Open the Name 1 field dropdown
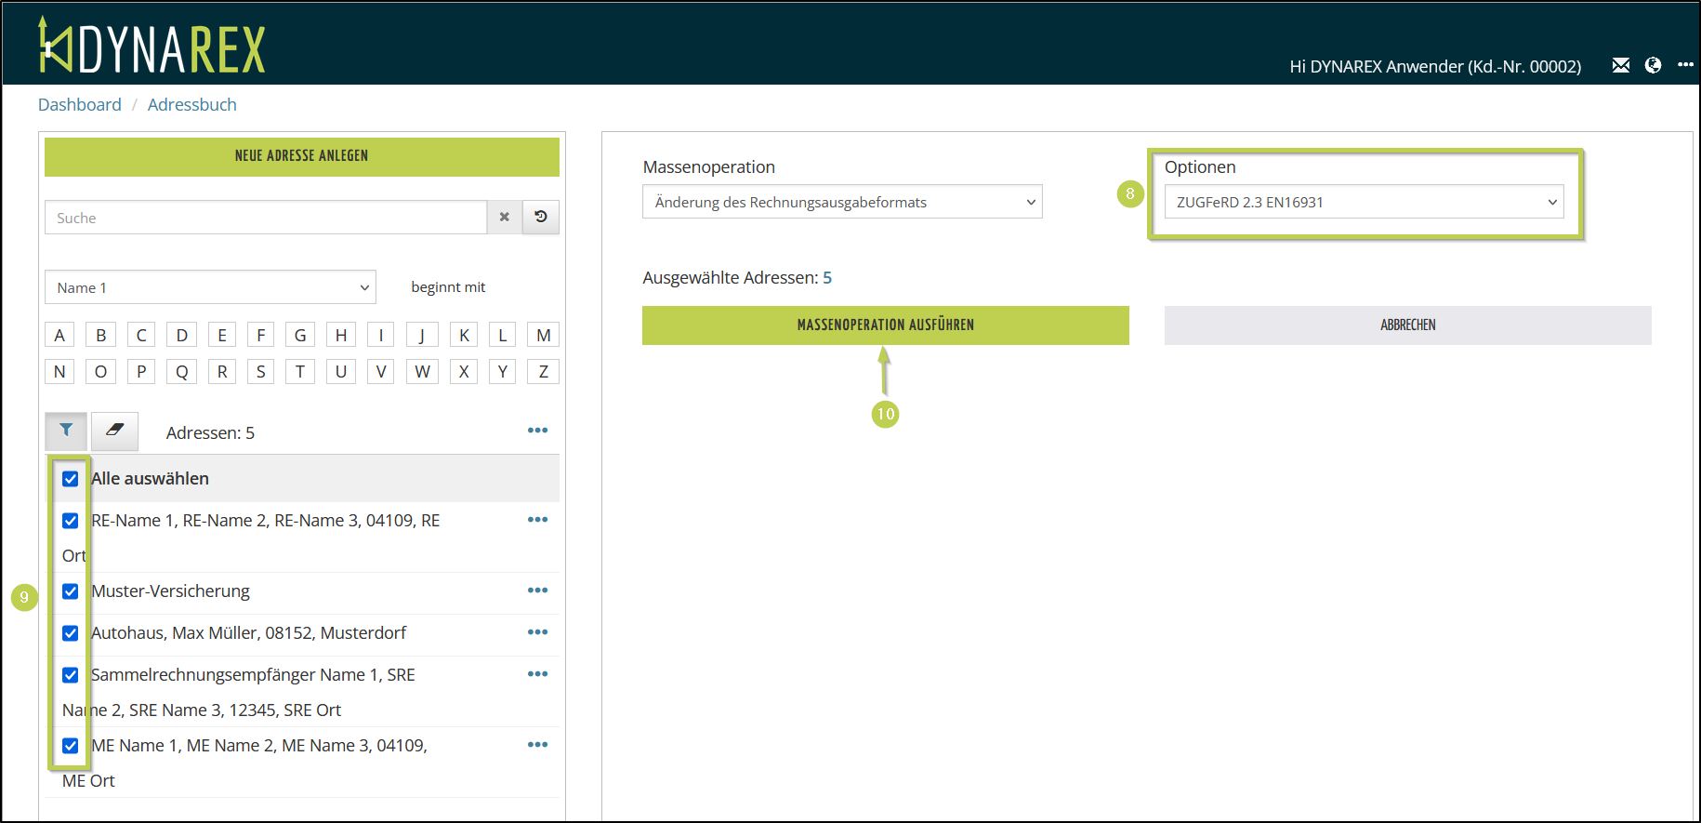The image size is (1701, 823). click(210, 287)
